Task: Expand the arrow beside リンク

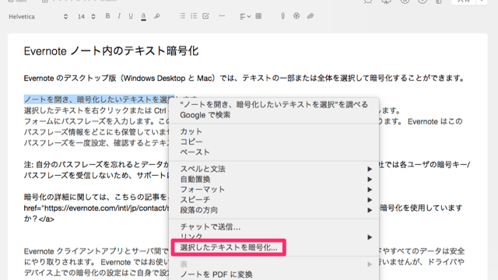Action: [370, 237]
